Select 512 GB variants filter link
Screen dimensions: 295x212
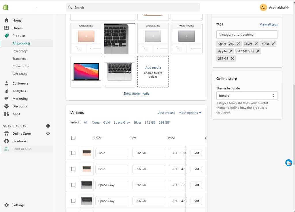150,123
